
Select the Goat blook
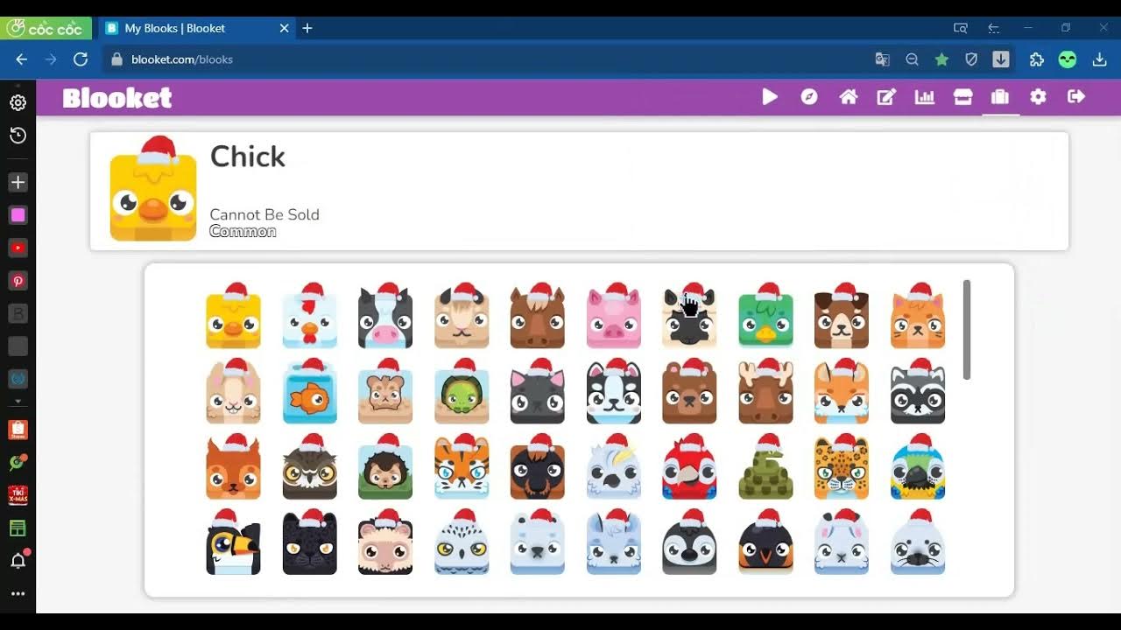click(x=462, y=315)
